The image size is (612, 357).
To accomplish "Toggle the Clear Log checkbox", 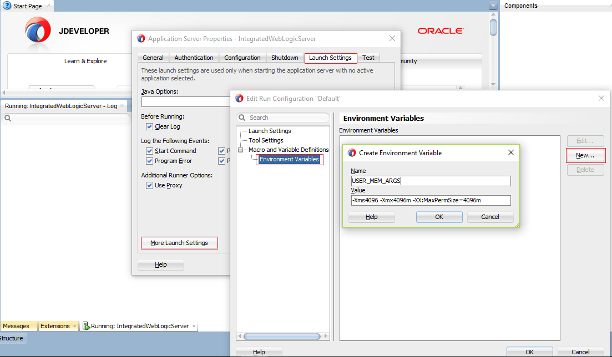I will coord(149,126).
